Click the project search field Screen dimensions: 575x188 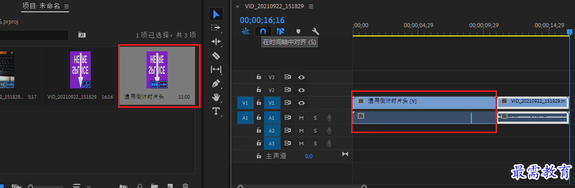pos(34,35)
